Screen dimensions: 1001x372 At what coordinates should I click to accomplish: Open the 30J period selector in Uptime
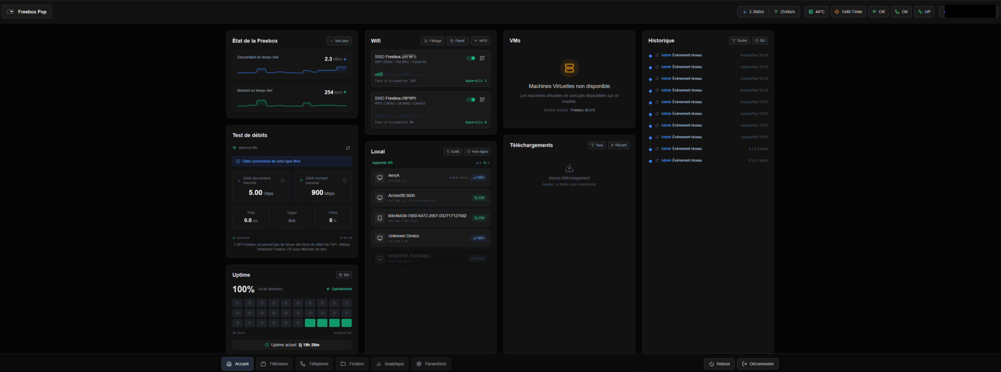(x=344, y=275)
